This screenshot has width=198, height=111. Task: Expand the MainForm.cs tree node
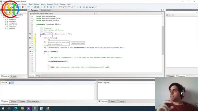tap(5, 24)
